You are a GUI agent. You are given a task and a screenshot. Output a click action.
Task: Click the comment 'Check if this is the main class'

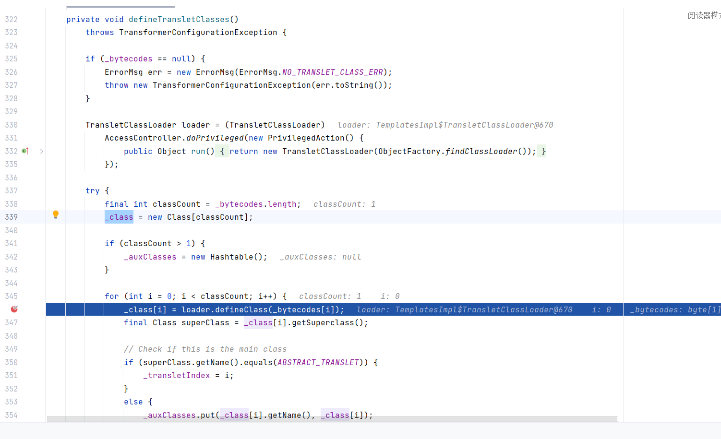click(205, 349)
